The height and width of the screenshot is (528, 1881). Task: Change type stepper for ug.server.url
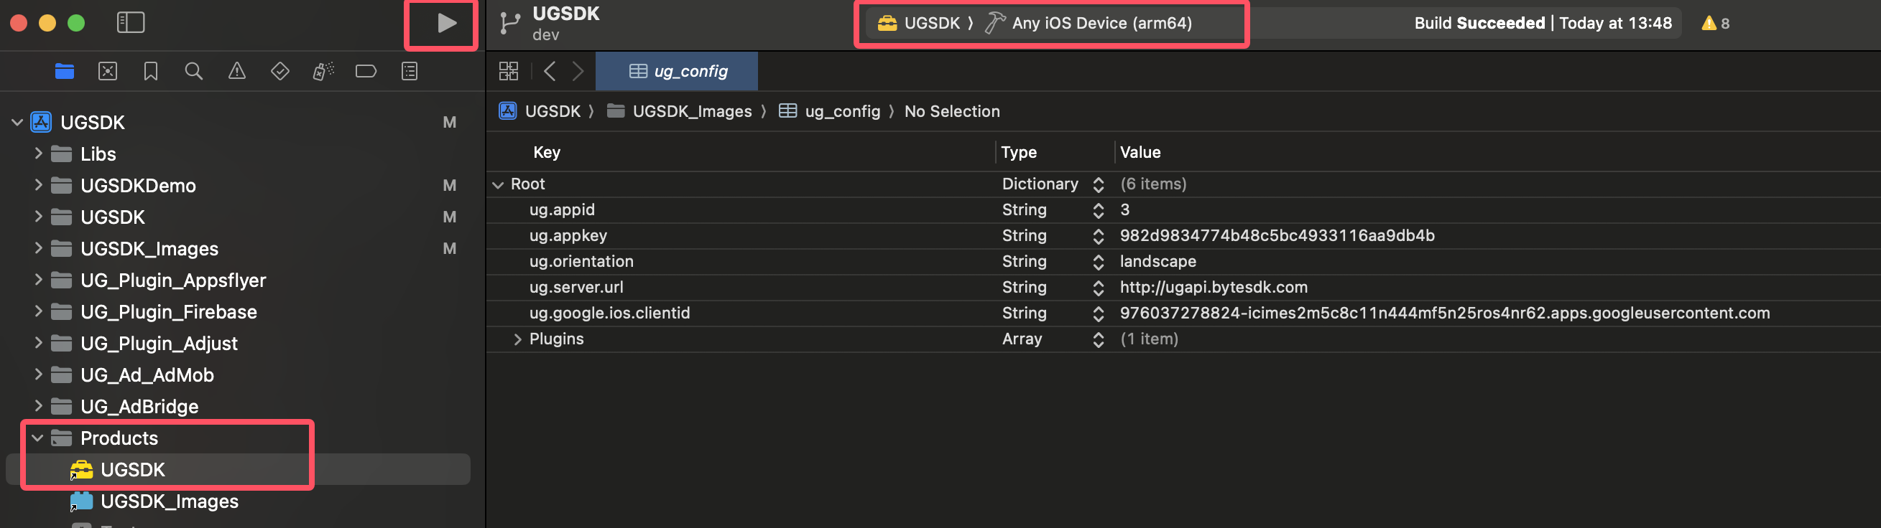[x=1098, y=288]
